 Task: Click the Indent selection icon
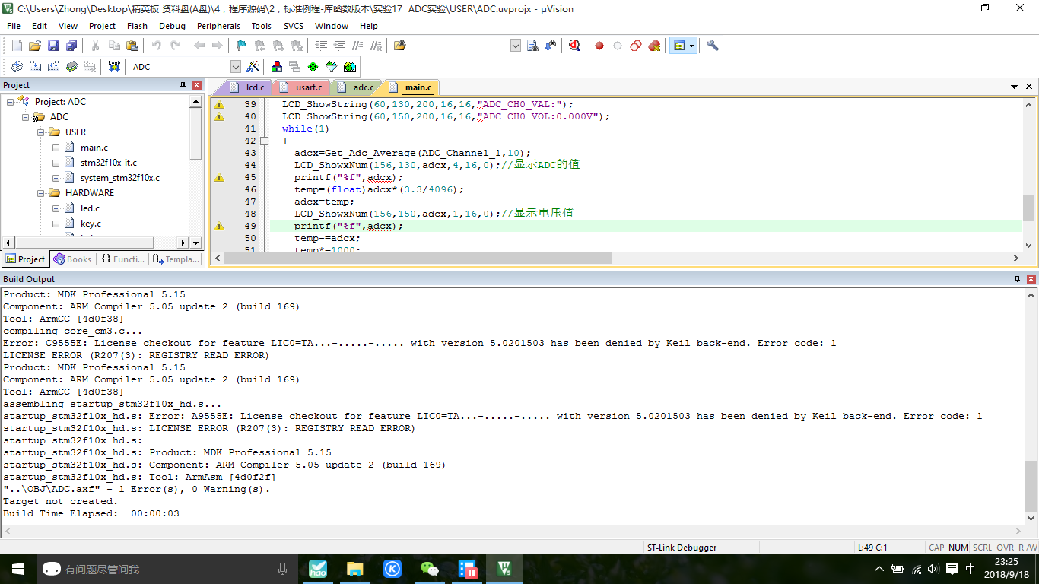coord(322,46)
